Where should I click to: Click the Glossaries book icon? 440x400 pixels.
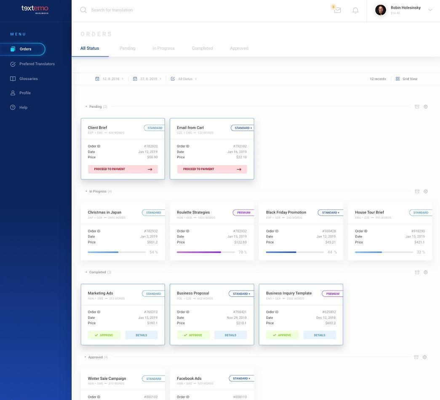[x=13, y=79]
